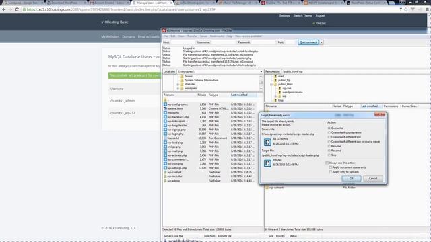
Task: Check Always use this action
Action: click(327, 163)
